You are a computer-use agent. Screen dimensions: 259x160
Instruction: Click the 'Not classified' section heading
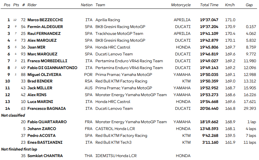tap(13, 115)
